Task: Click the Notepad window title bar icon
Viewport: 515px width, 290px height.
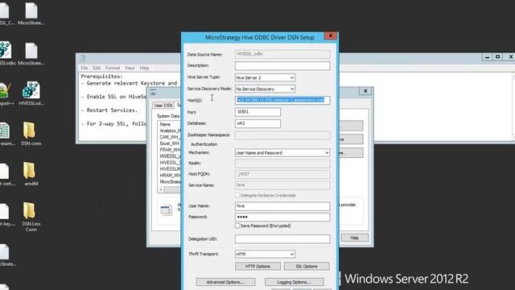Action: pos(83,58)
